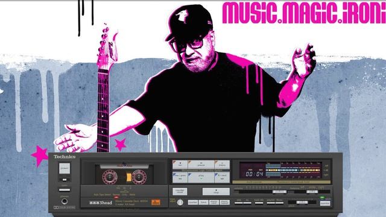
Task: Start playback with the play button
Action: click(x=201, y=177)
